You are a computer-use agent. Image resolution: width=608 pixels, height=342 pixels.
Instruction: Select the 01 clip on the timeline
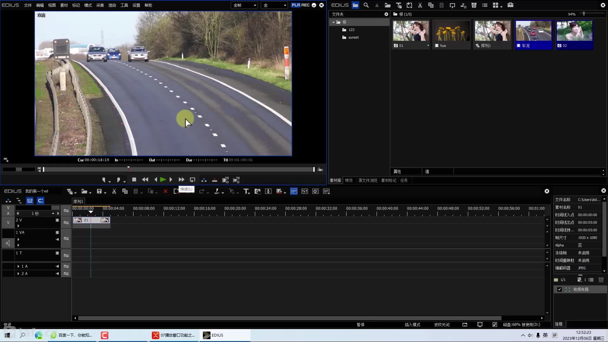tap(91, 220)
